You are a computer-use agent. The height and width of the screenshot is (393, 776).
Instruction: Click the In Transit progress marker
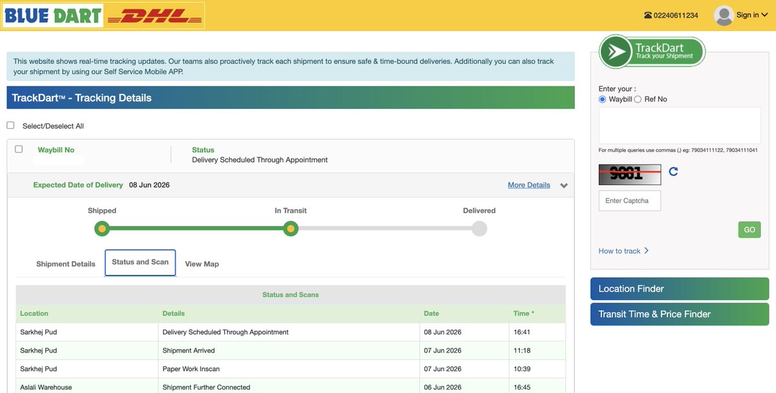click(x=290, y=228)
